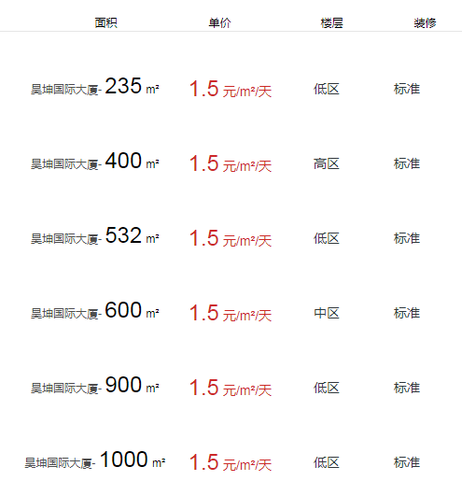Open the 昊坤国际大厦 600 m² listing
Image resolution: width=462 pixels, height=481 pixels.
[95, 310]
